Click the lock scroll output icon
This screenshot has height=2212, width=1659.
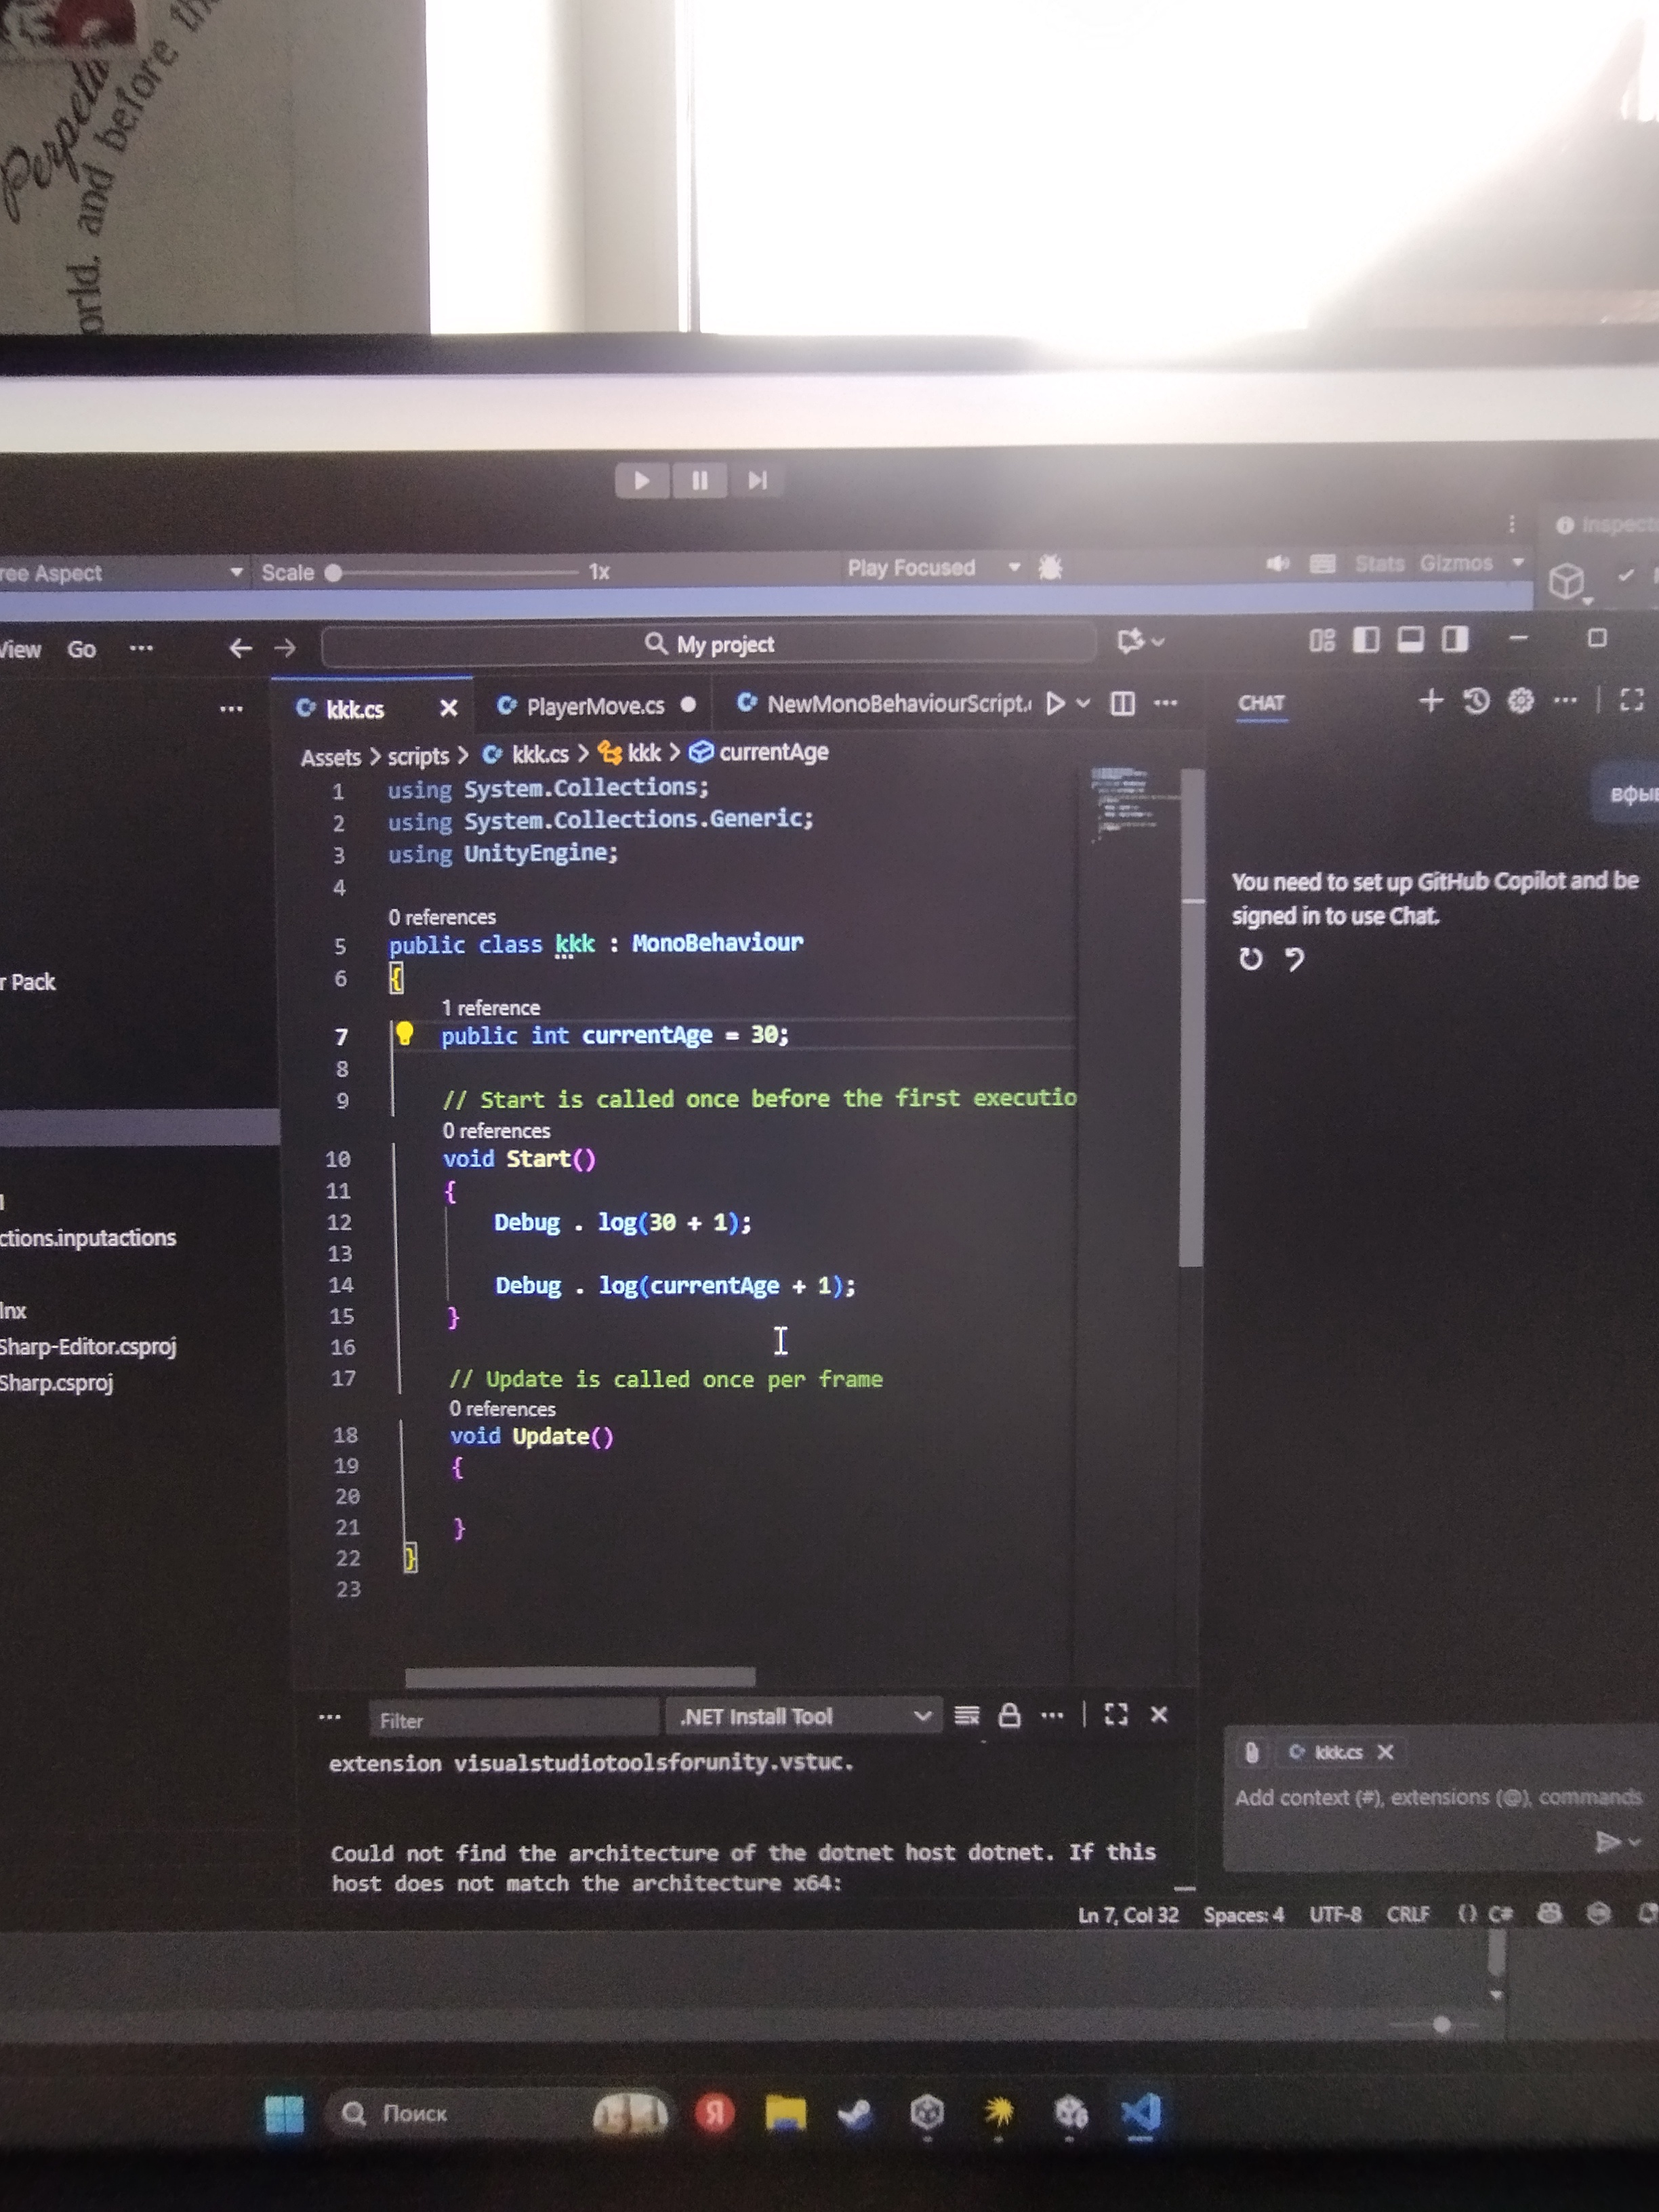click(x=1009, y=1716)
